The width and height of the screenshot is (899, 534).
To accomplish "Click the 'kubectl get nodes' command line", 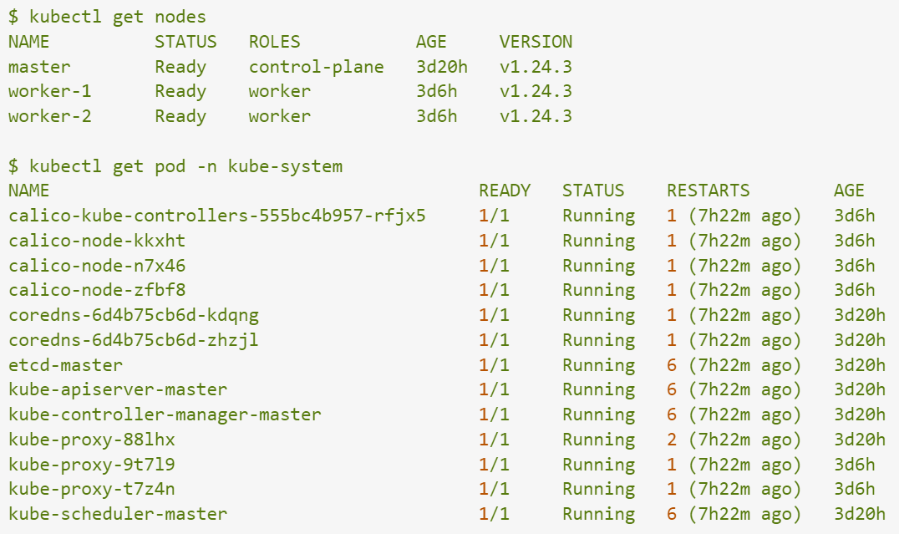I will point(107,17).
